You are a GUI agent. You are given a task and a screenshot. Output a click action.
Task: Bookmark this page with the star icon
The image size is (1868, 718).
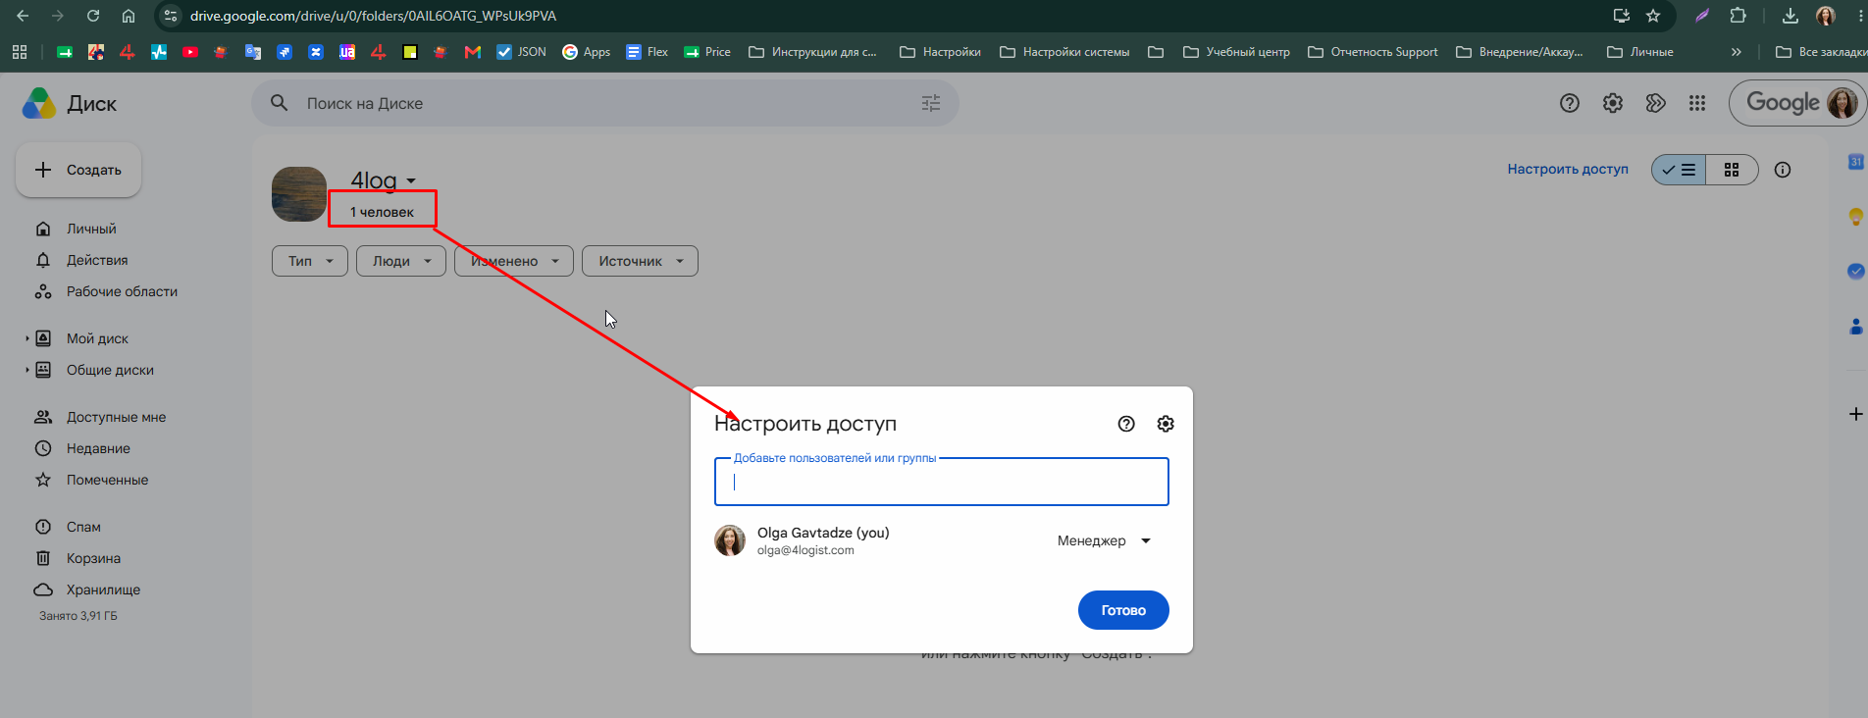[x=1653, y=16]
